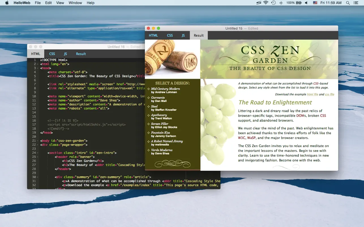Click the volume icon in menu bar
The image size is (364, 227).
coord(307,3)
